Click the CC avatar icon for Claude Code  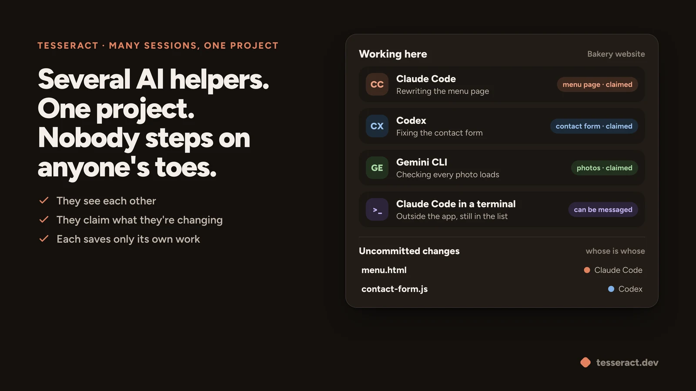tap(377, 84)
